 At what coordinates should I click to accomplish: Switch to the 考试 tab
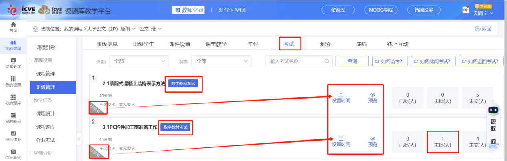pyautogui.click(x=289, y=44)
